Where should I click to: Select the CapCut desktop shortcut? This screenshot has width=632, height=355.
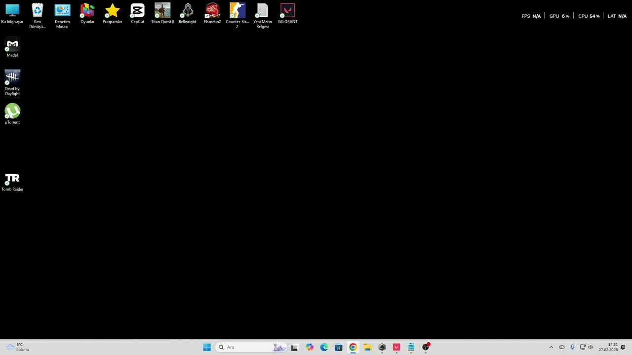(x=137, y=14)
